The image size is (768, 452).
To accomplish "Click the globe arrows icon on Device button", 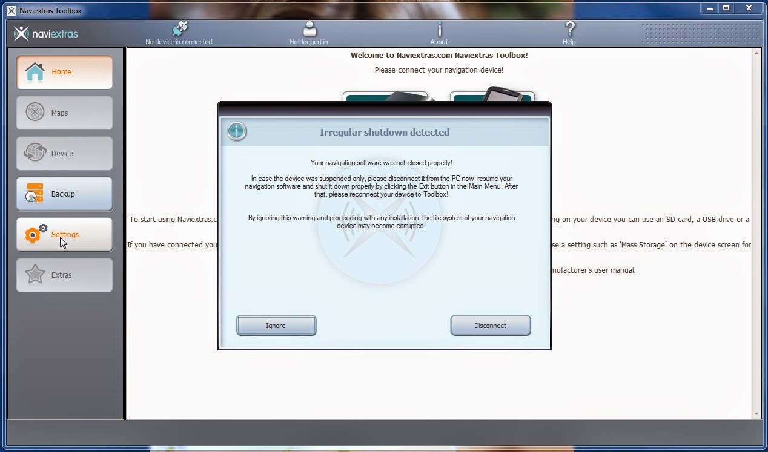I will [x=35, y=153].
